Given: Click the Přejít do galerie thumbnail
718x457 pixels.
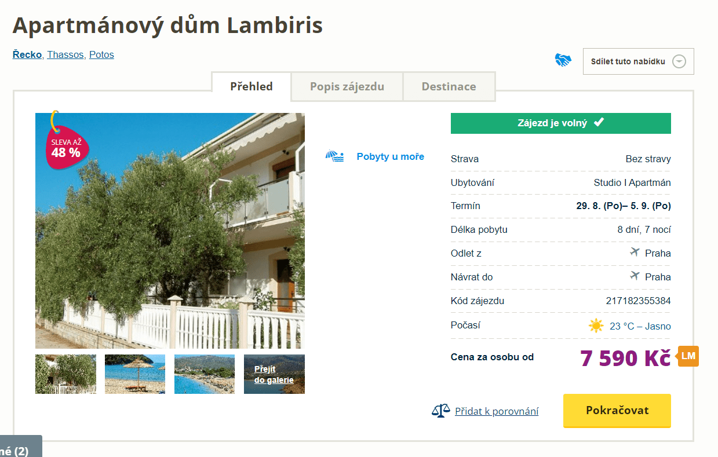Looking at the screenshot, I should coord(274,374).
